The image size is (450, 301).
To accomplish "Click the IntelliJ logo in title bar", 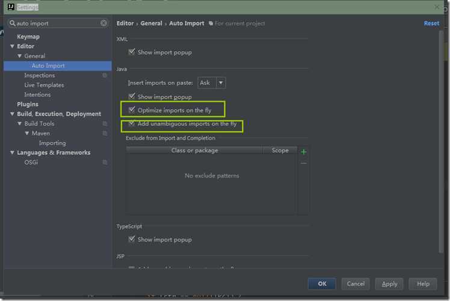I will (x=11, y=7).
